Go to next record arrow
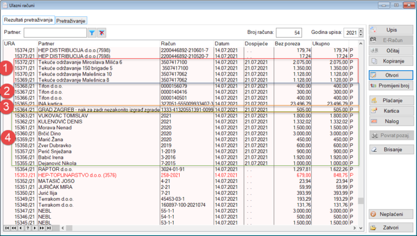The image size is (417, 236). [x=34, y=228]
